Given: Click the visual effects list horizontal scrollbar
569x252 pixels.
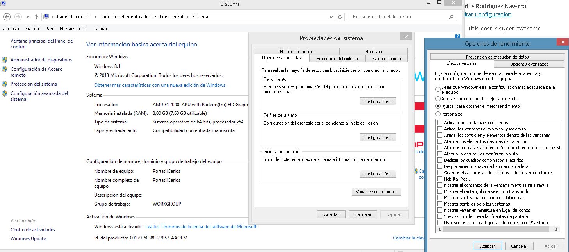Looking at the screenshot, I should point(498,229).
